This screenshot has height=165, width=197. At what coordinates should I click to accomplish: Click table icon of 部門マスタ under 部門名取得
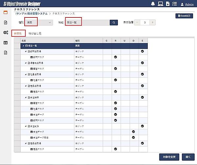click(32, 57)
